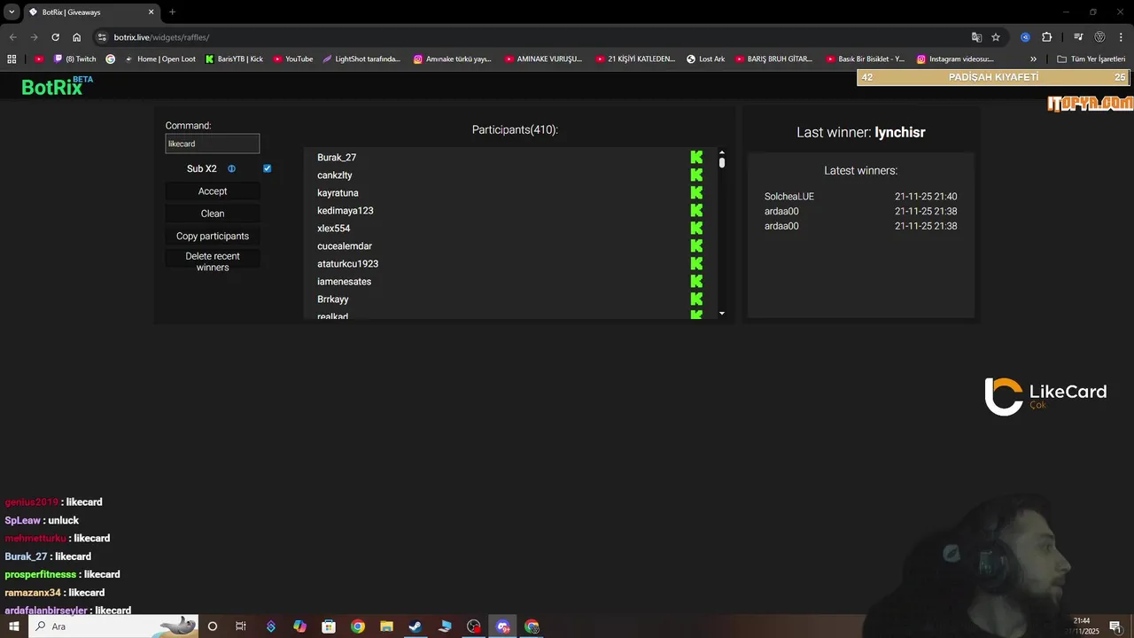Open Steam from the taskbar
1134x638 pixels.
(x=415, y=626)
